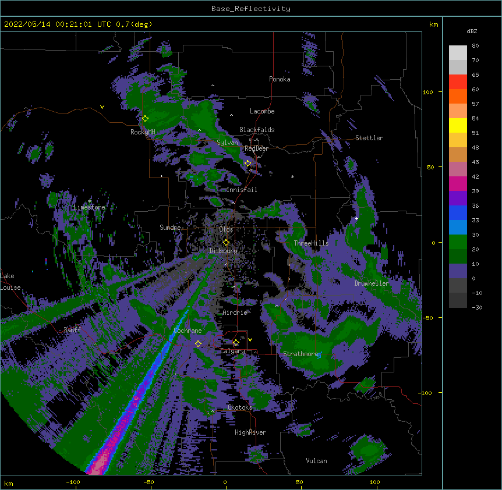Click the HighRiver city label
Screen dimensions: 502x490
(250, 432)
